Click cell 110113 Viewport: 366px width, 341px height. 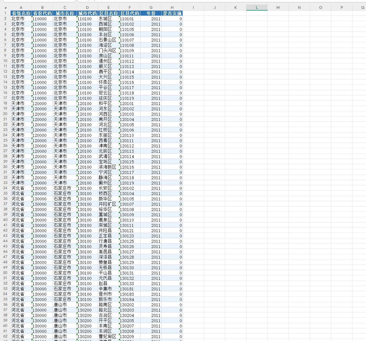click(x=130, y=66)
